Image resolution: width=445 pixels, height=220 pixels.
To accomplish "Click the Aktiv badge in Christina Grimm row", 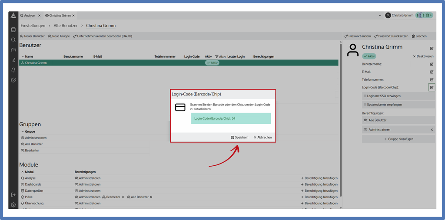I will pyautogui.click(x=212, y=63).
